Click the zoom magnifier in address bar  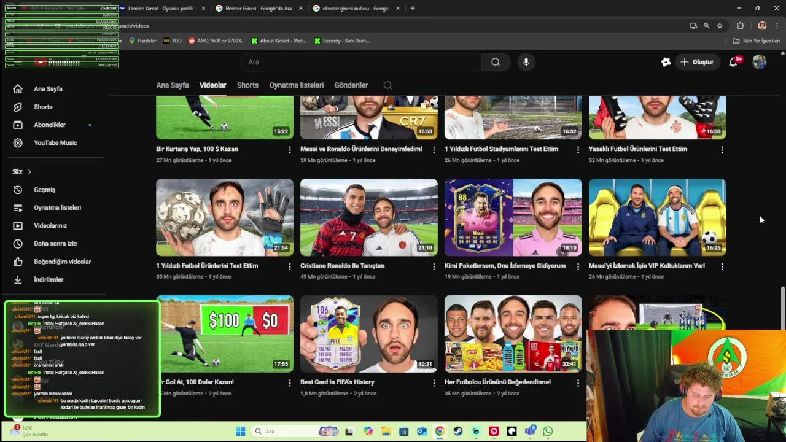pos(706,26)
